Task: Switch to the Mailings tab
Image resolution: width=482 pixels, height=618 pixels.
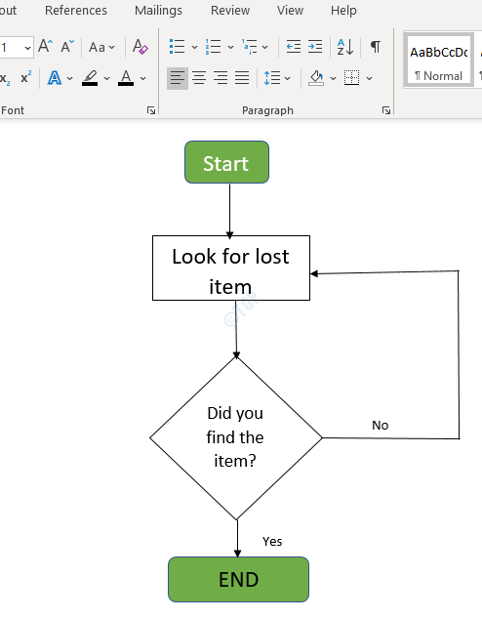Action: (x=158, y=10)
